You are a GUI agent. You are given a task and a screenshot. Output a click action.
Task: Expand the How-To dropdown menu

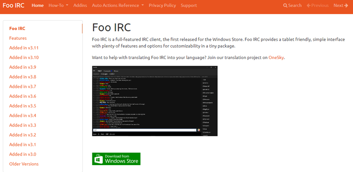58,5
